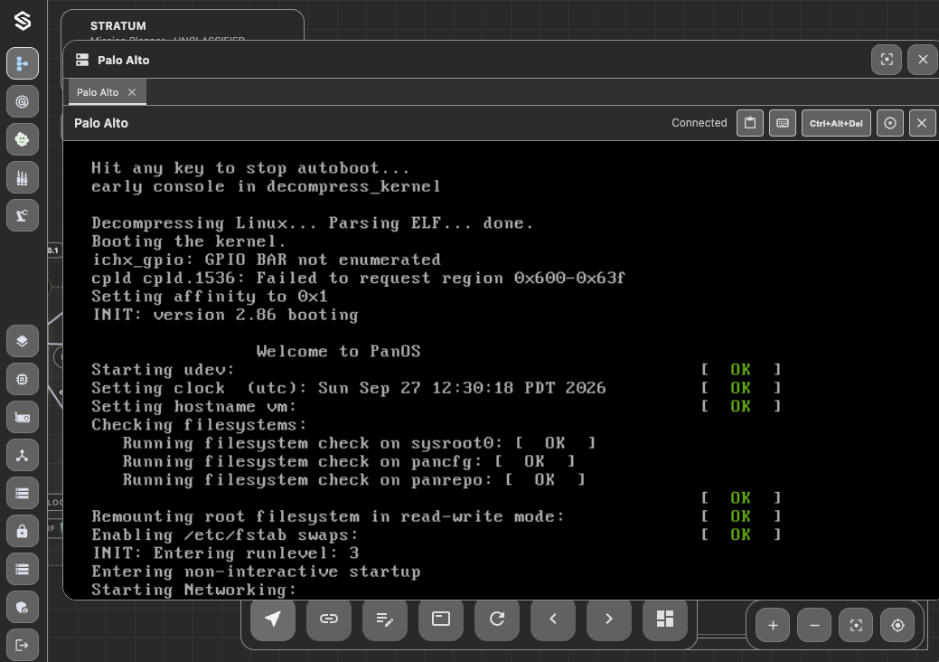Open the topology tree view in sidebar
939x662 pixels.
coord(23,63)
